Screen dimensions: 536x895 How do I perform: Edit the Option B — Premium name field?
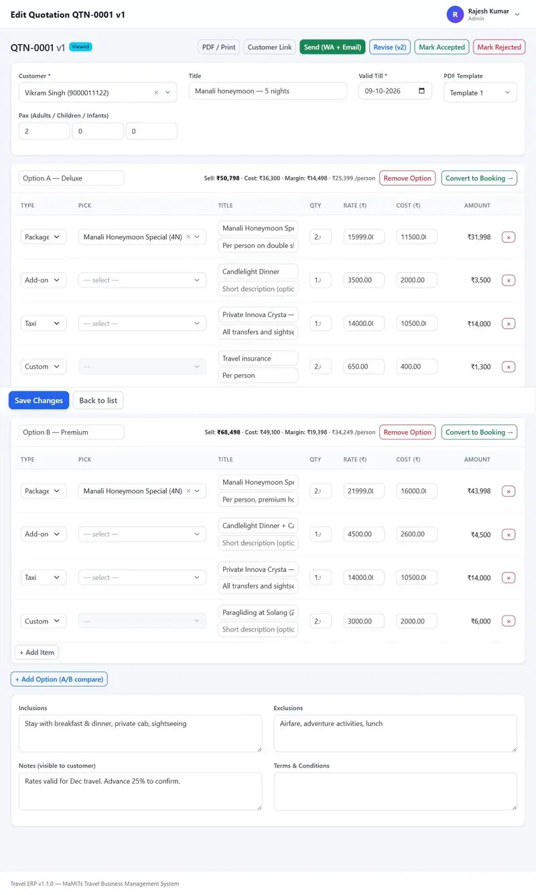71,432
